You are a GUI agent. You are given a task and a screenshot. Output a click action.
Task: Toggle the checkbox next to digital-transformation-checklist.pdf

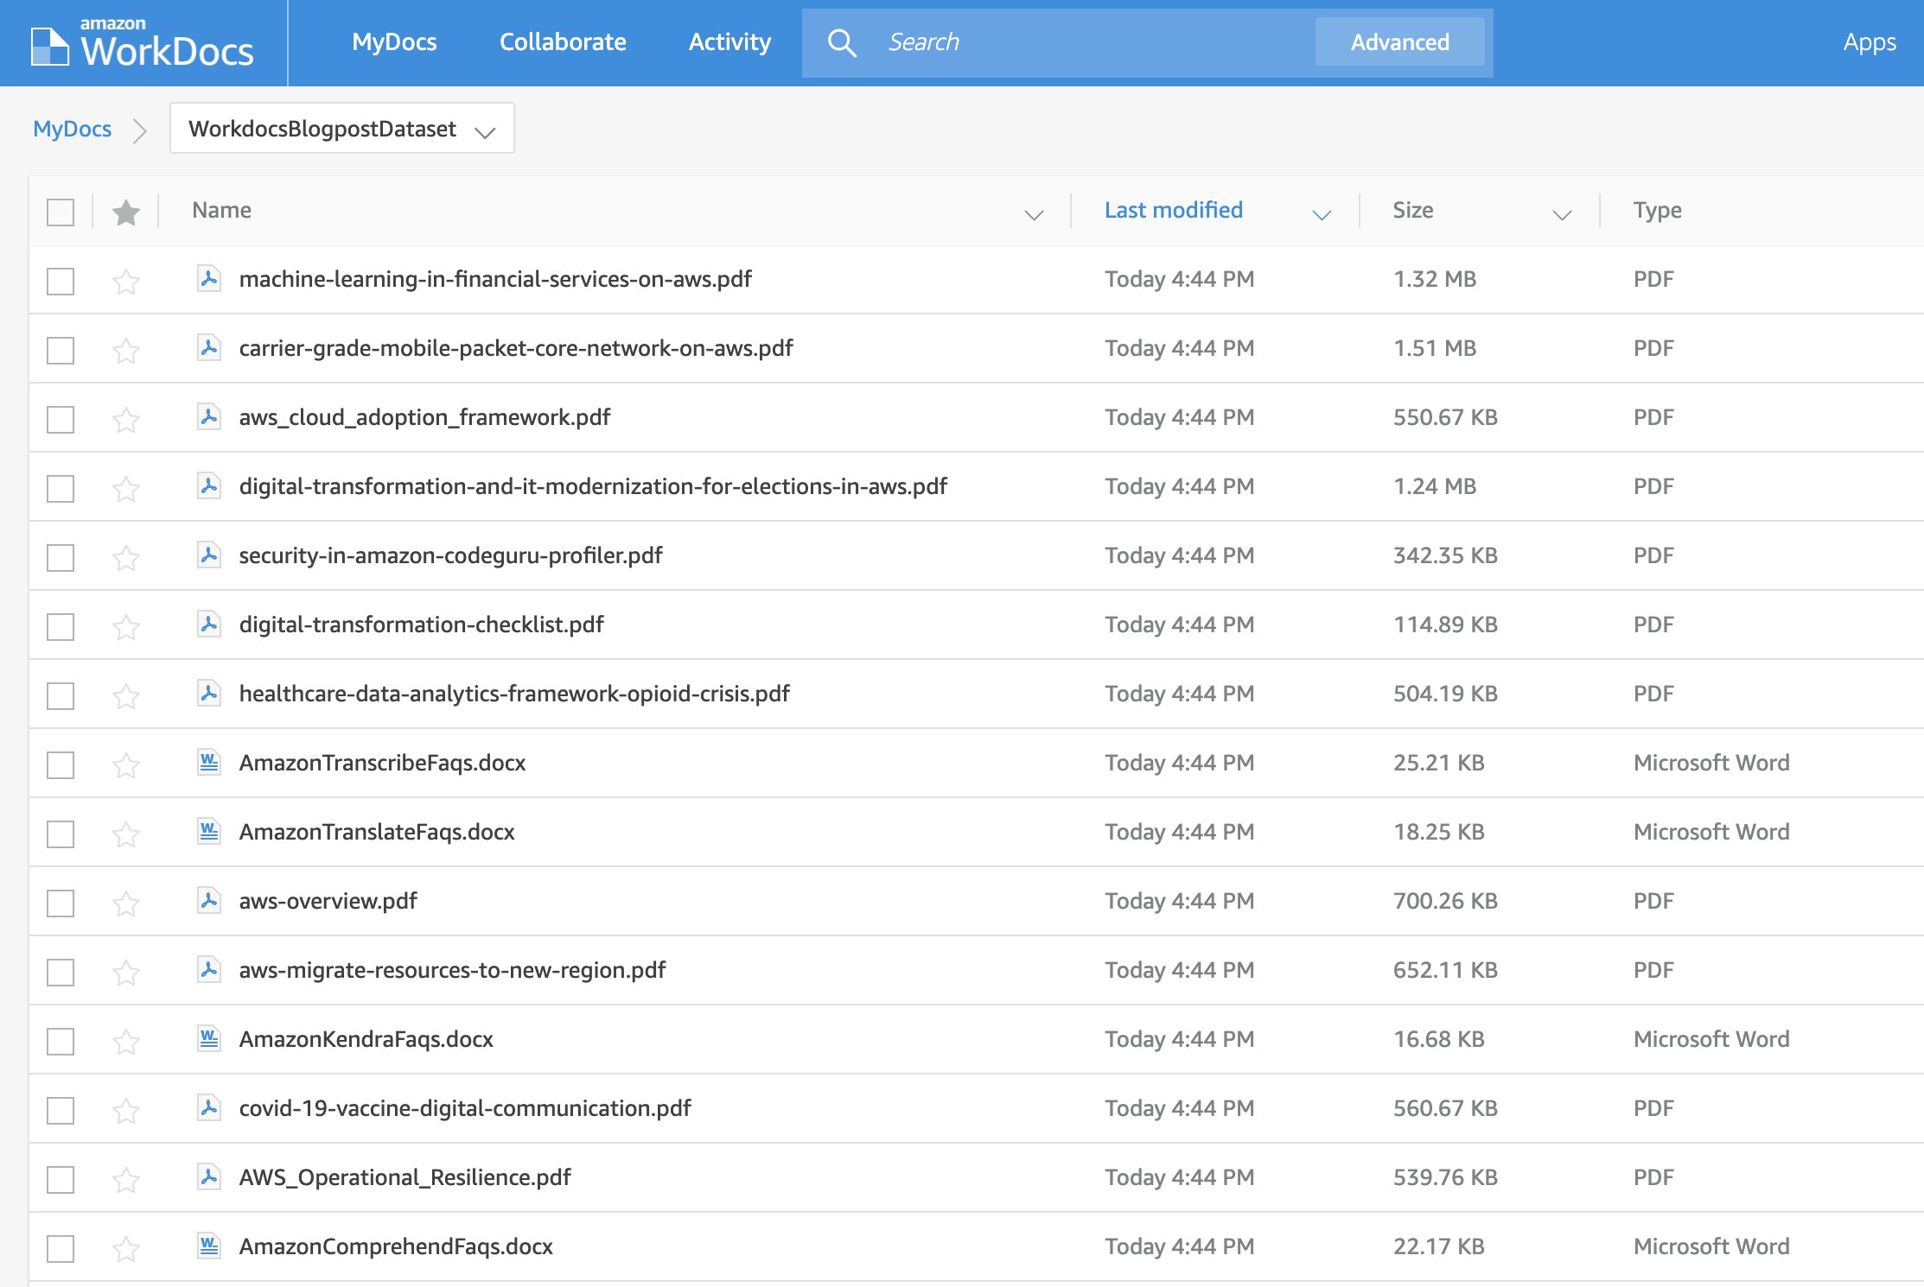[61, 624]
